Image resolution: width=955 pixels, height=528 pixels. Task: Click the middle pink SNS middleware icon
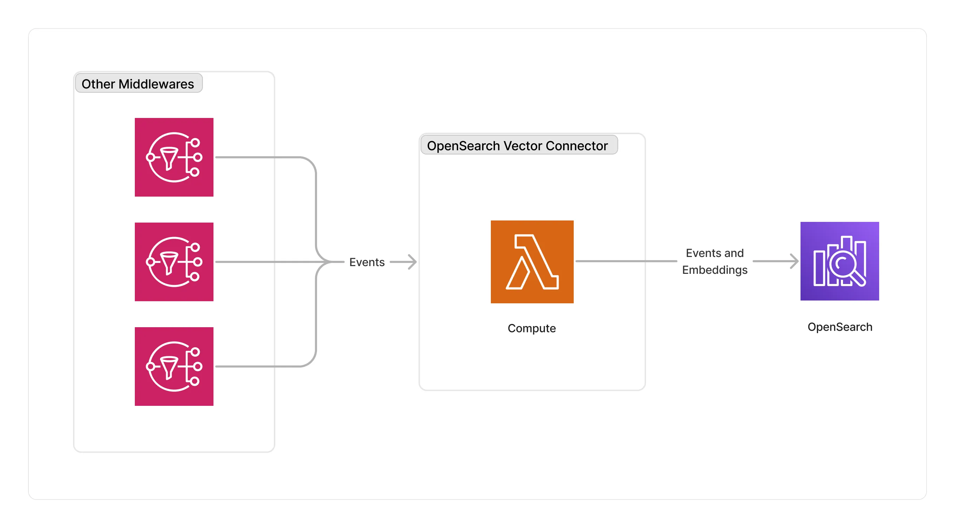174,262
